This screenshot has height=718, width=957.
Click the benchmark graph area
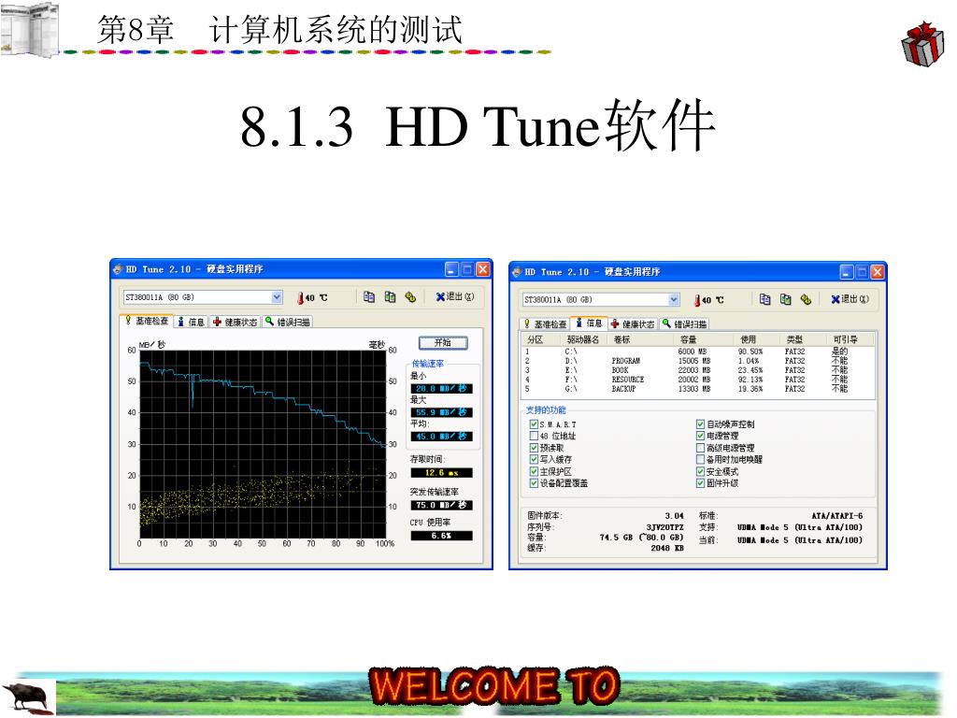[263, 444]
